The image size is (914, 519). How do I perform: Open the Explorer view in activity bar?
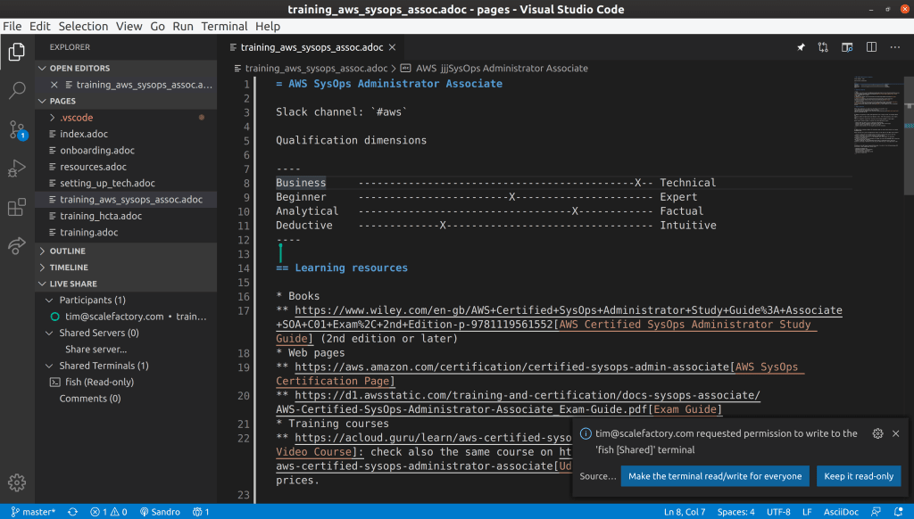click(17, 52)
